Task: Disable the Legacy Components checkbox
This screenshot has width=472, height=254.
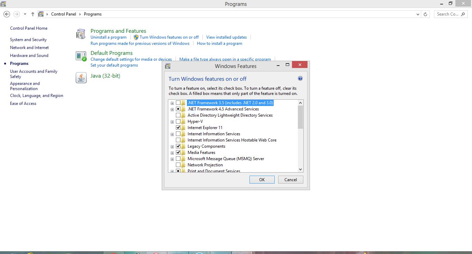Action: [178, 146]
